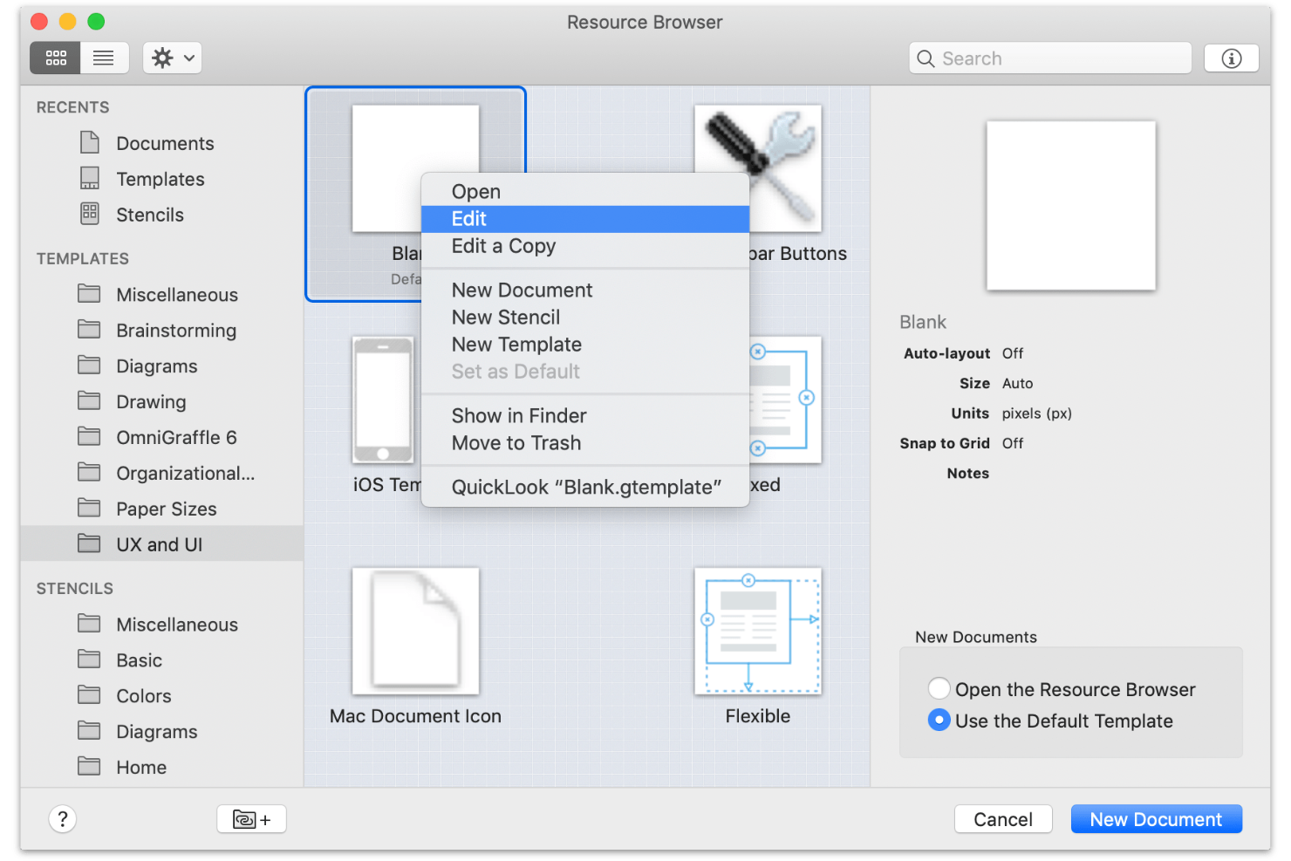1291x861 pixels.
Task: Choose Edit in context menu
Action: pyautogui.click(x=585, y=219)
